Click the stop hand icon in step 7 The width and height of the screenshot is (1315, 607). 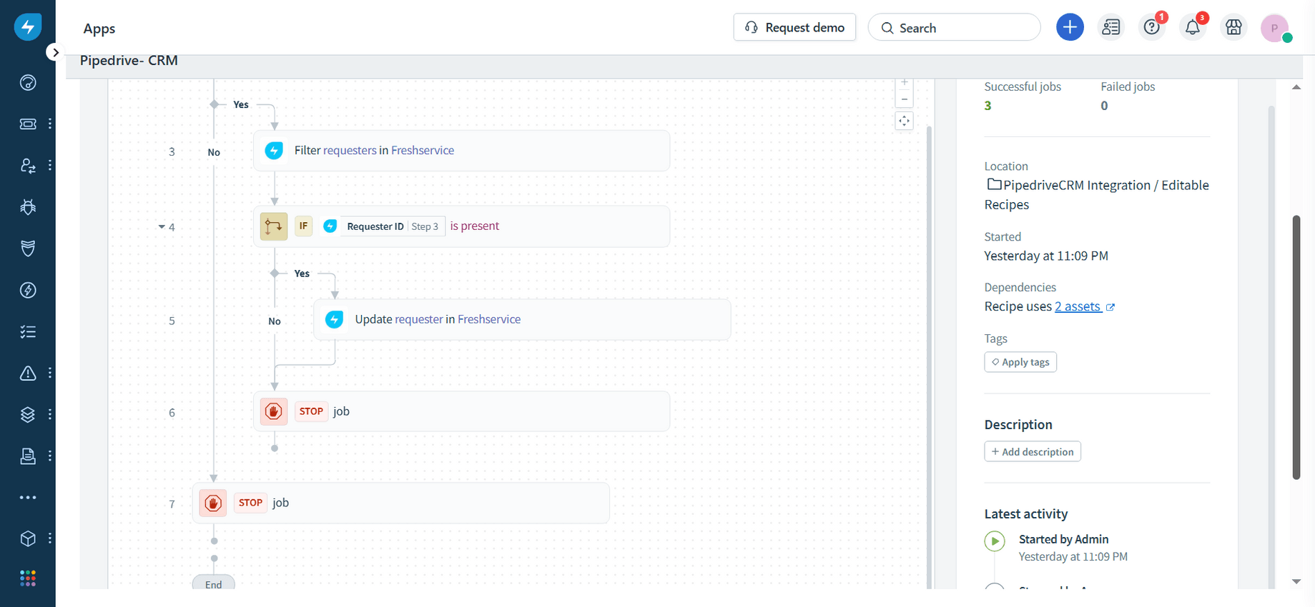pyautogui.click(x=213, y=503)
